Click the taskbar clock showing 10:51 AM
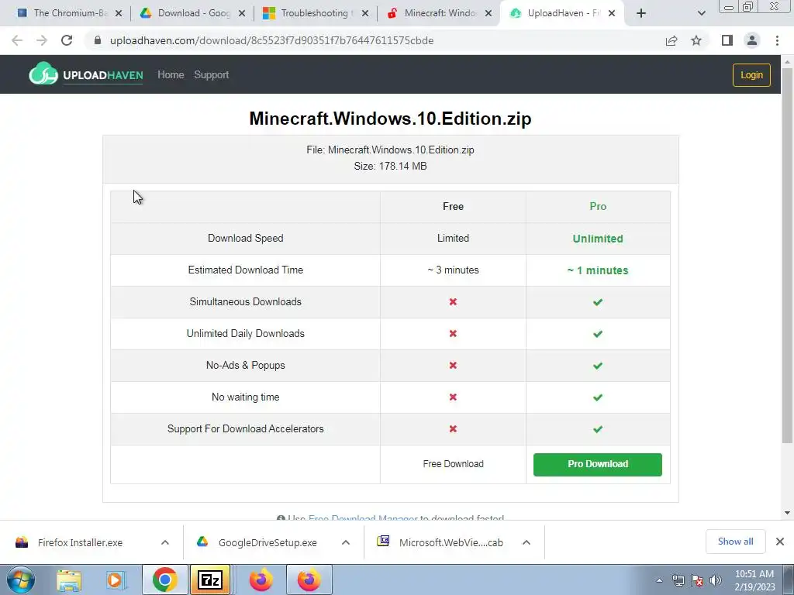Viewport: 794px width, 595px height. (754, 580)
